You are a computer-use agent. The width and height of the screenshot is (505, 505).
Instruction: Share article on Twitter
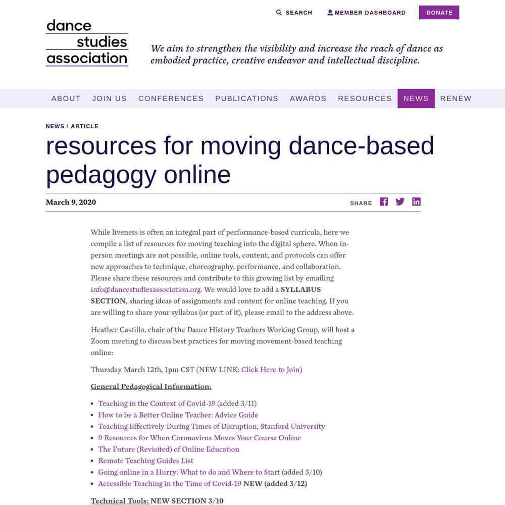[x=399, y=201]
